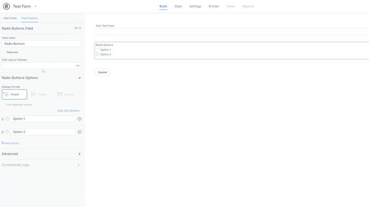Click the field ID label beside Radio Buttons Field
Screen dimensions: 369x207
(x=78, y=28)
